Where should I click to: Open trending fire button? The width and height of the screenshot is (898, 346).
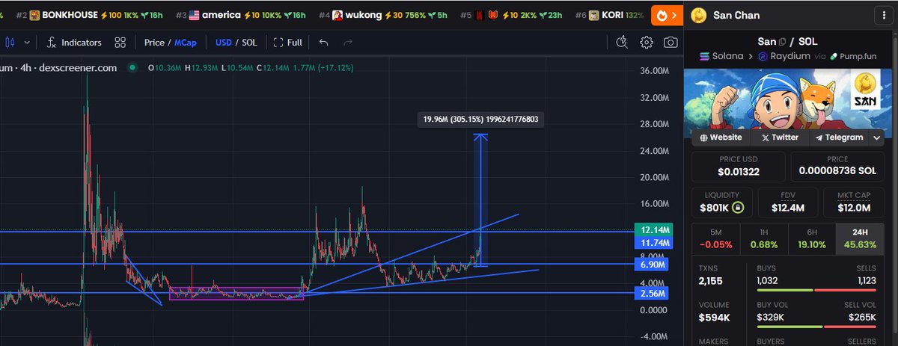coord(665,15)
